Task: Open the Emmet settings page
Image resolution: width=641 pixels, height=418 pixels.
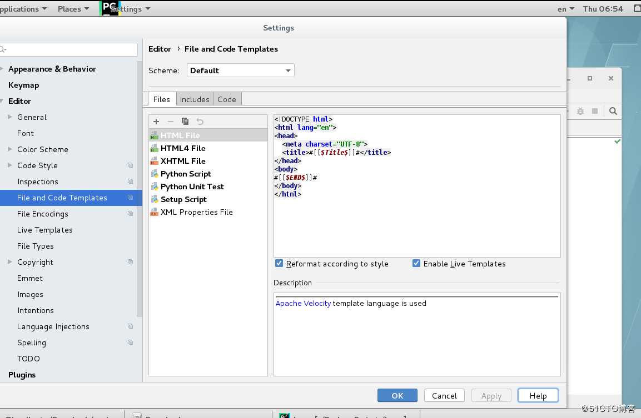Action: click(30, 278)
